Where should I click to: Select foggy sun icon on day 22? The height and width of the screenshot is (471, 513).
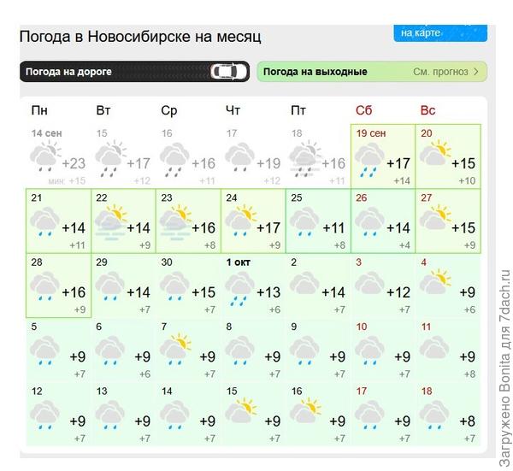coord(110,222)
